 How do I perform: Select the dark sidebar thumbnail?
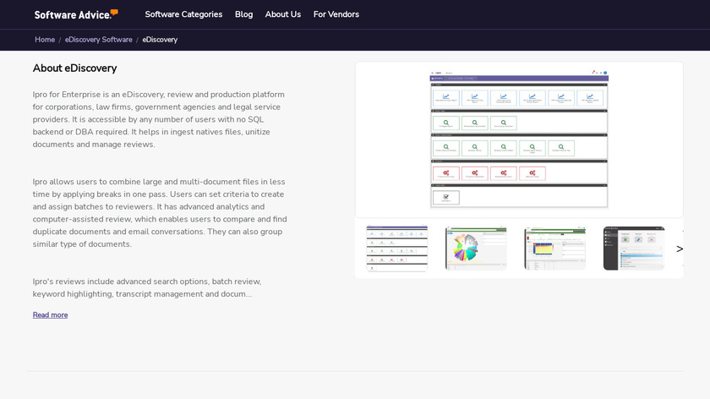click(634, 249)
